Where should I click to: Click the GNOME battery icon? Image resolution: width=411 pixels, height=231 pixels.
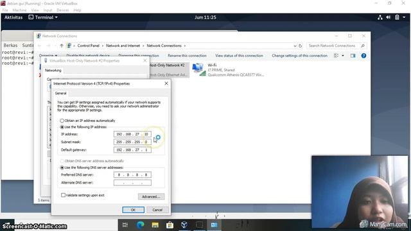coord(397,17)
